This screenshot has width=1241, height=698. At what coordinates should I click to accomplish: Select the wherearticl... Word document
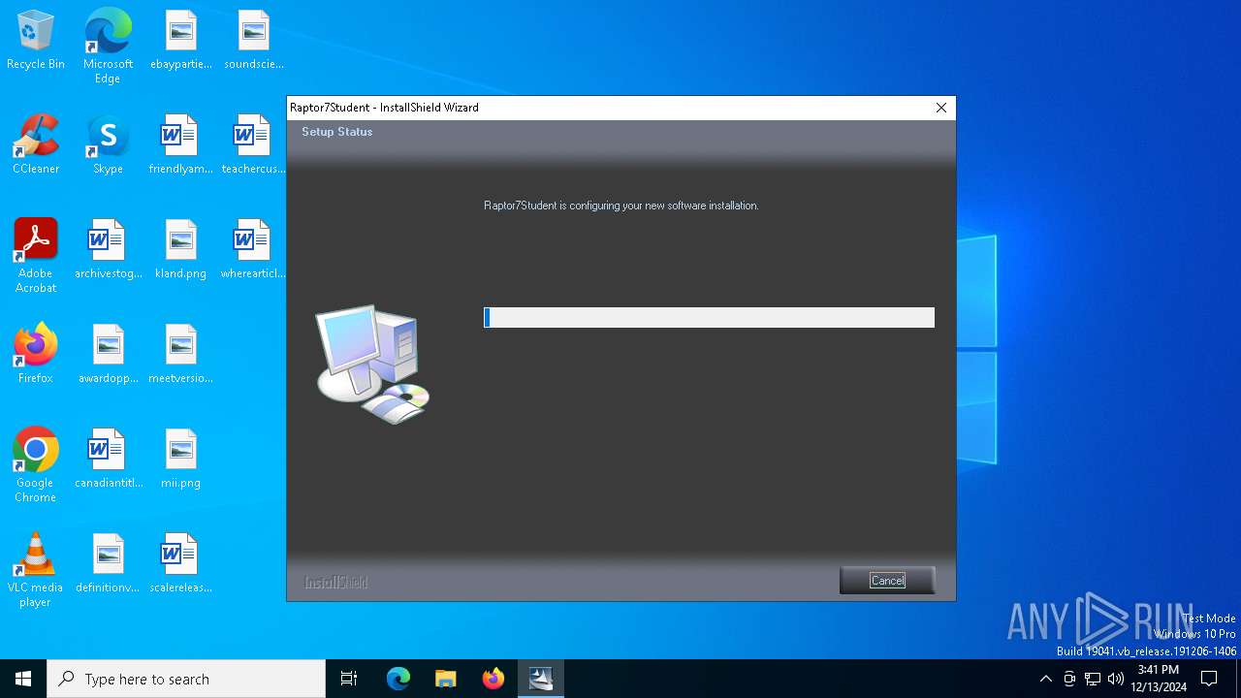(253, 250)
